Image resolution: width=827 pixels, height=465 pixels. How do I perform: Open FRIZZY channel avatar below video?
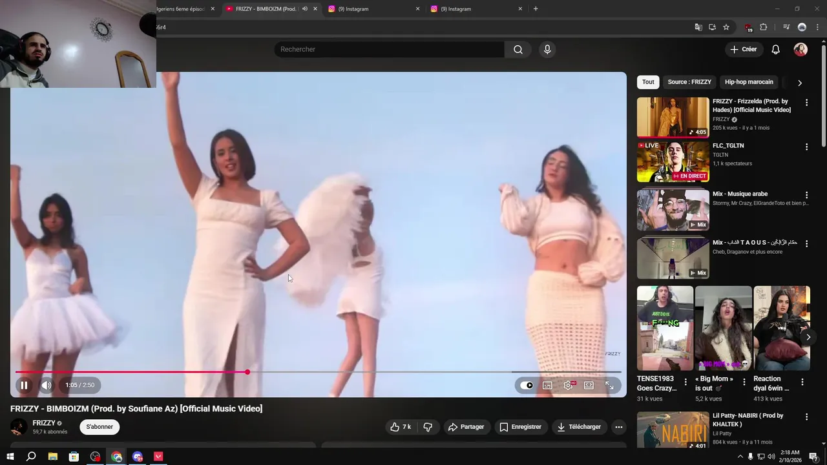[x=19, y=427]
